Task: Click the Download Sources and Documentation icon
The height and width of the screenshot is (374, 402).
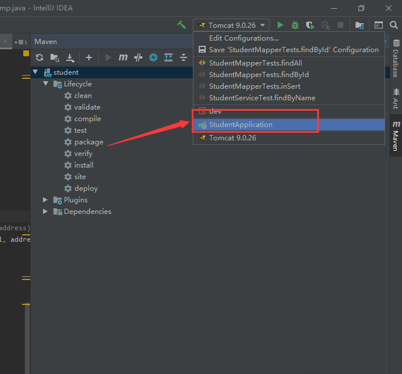Action: click(x=70, y=58)
